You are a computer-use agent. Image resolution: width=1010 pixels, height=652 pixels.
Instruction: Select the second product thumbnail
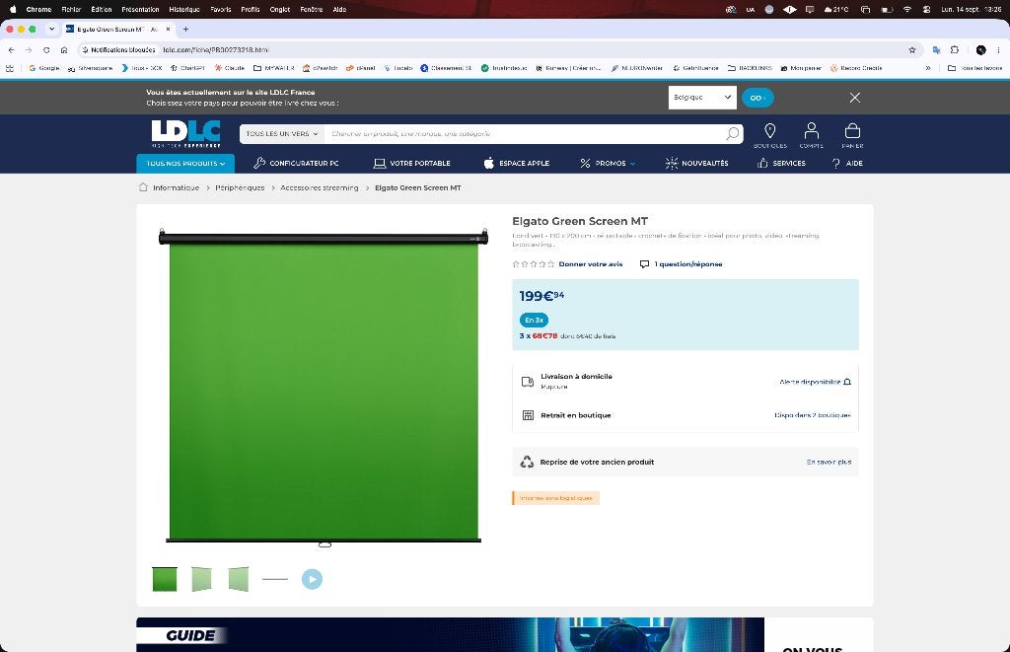pyautogui.click(x=201, y=579)
